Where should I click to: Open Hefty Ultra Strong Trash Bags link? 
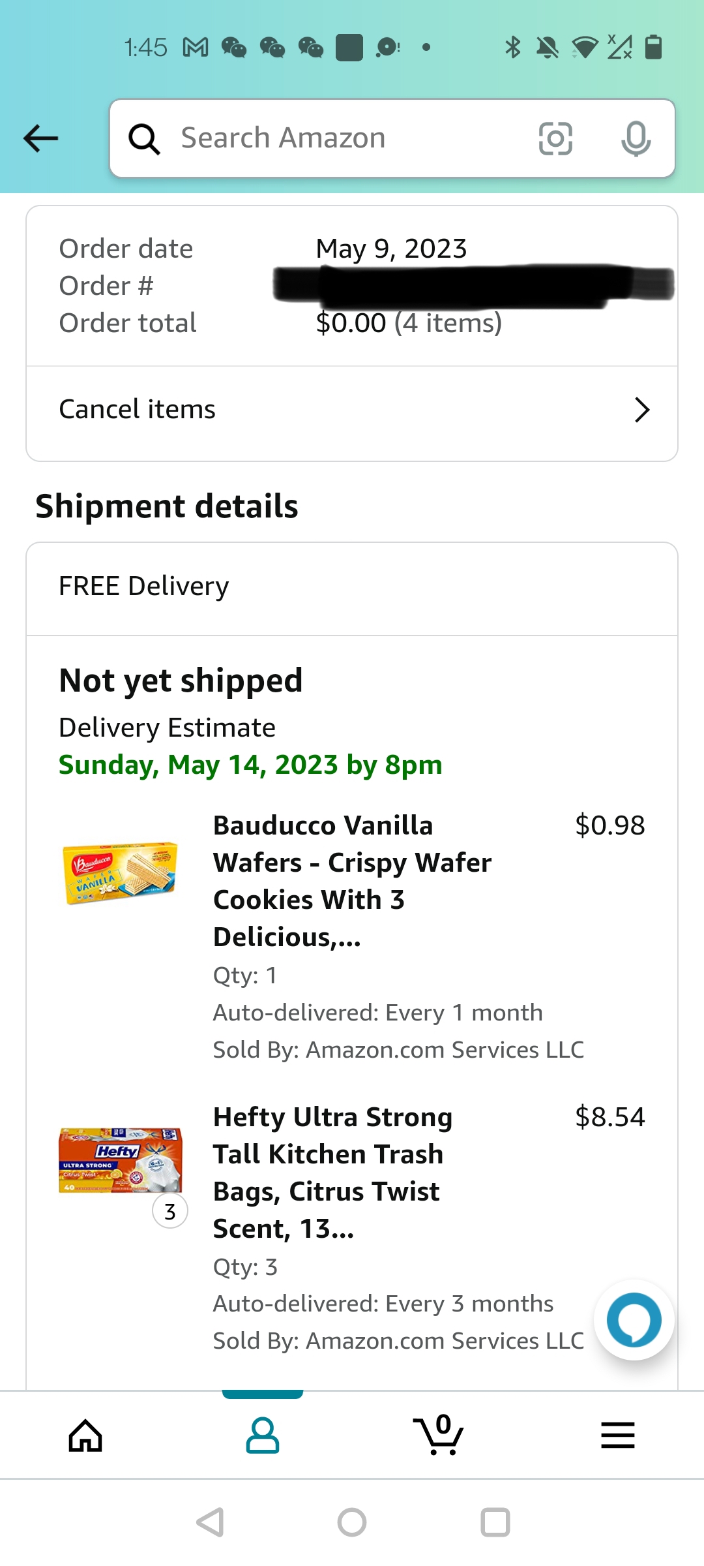332,1173
